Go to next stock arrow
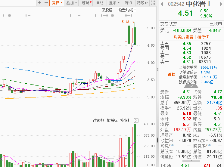224x167 pixels. coord(221,4)
